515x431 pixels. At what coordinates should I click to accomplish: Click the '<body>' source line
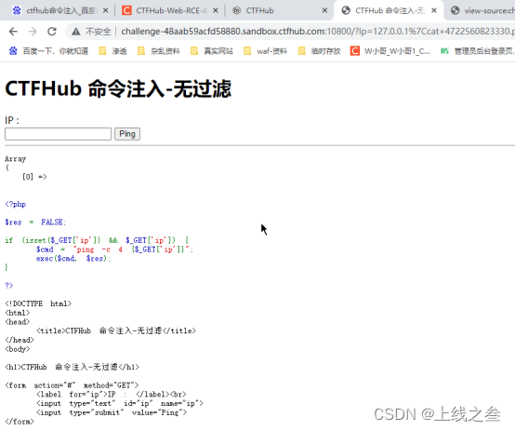click(x=18, y=349)
